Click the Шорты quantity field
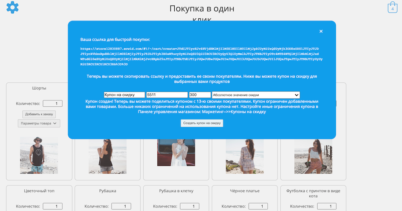402x211 pixels. pos(53,104)
